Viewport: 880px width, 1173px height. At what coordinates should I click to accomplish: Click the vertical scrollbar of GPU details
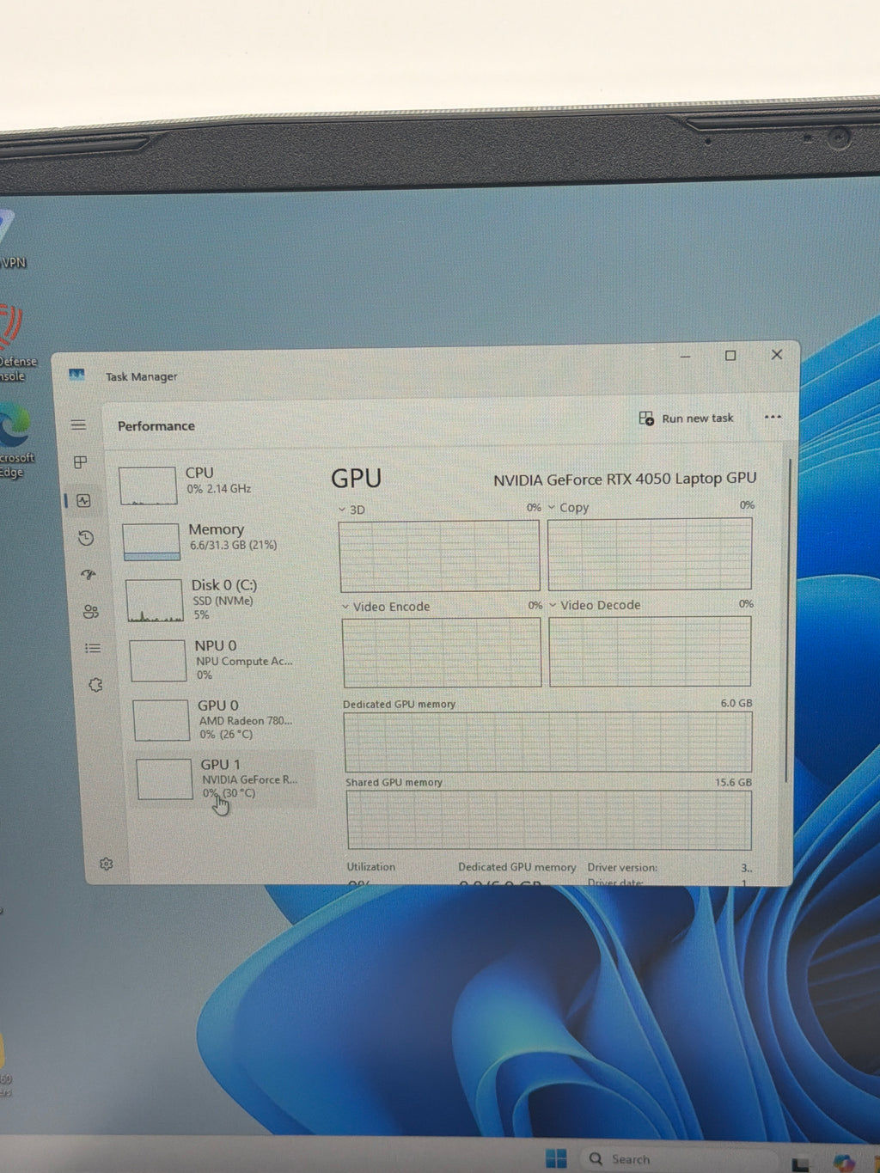pyautogui.click(x=789, y=619)
